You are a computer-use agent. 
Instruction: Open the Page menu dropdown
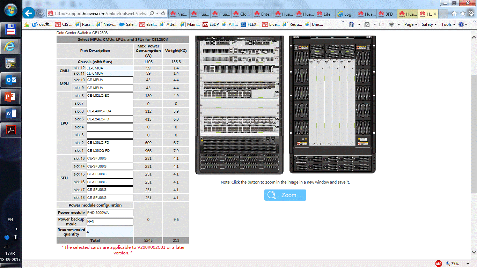click(x=411, y=24)
